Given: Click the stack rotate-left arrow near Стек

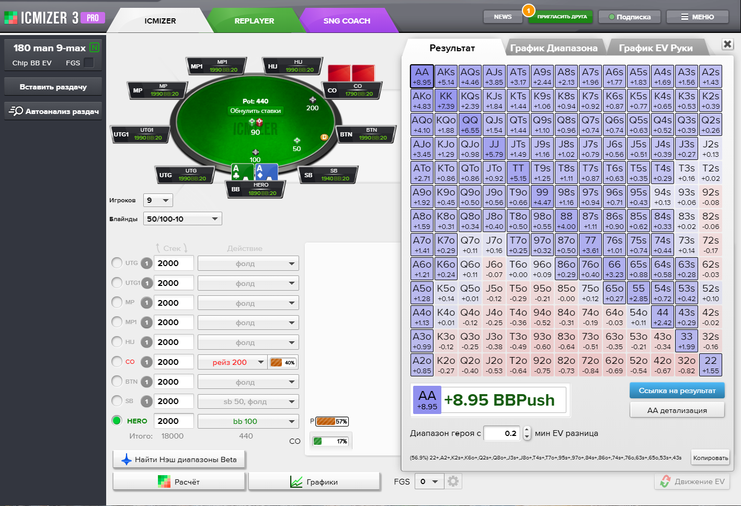Looking at the screenshot, I should coord(158,248).
